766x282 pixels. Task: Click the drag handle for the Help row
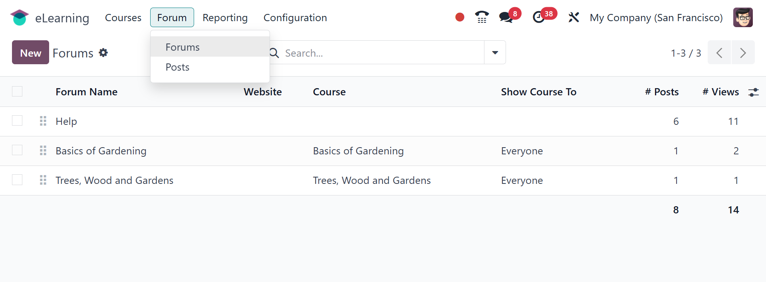[43, 121]
